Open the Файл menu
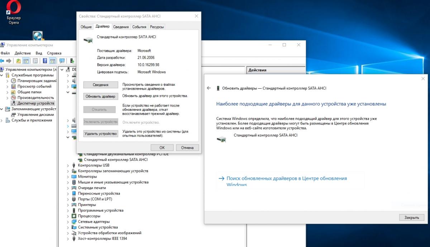The width and height of the screenshot is (430, 247). point(5,53)
